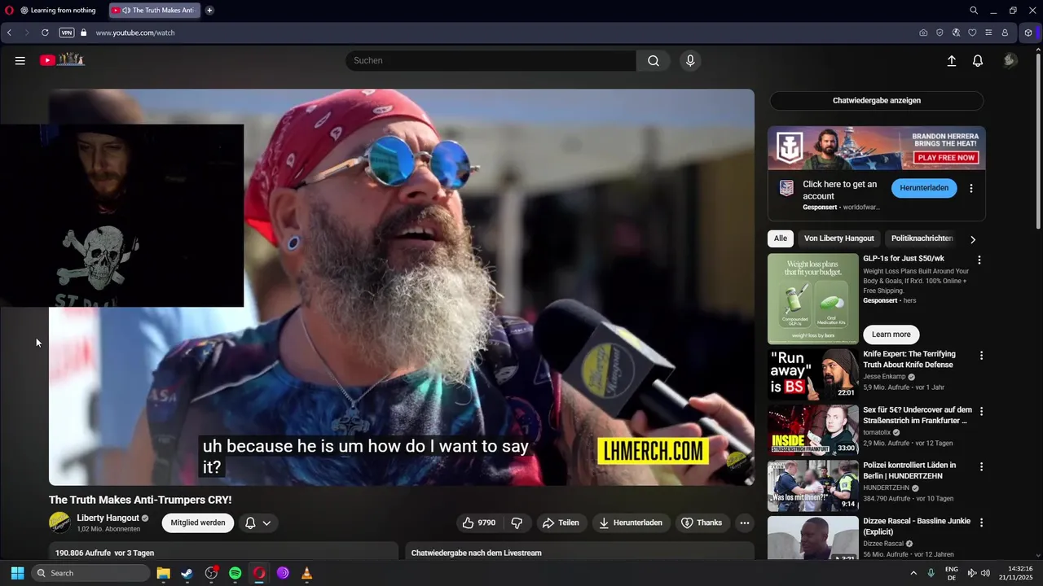Expand channel notification bell dropdown
Image resolution: width=1043 pixels, height=586 pixels.
point(258,523)
